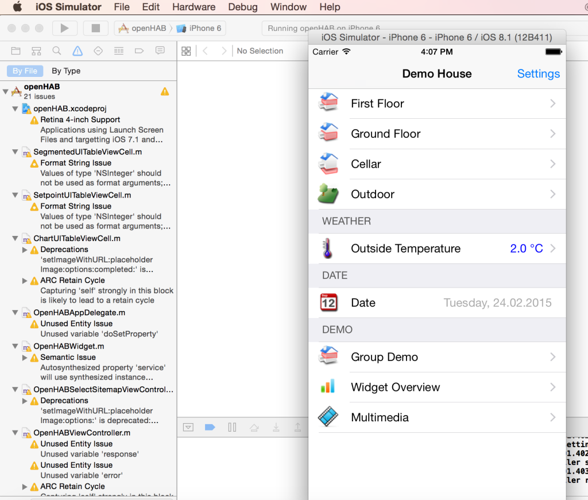
Task: Open the Report navigator speech-bubble icon
Action: click(x=160, y=51)
